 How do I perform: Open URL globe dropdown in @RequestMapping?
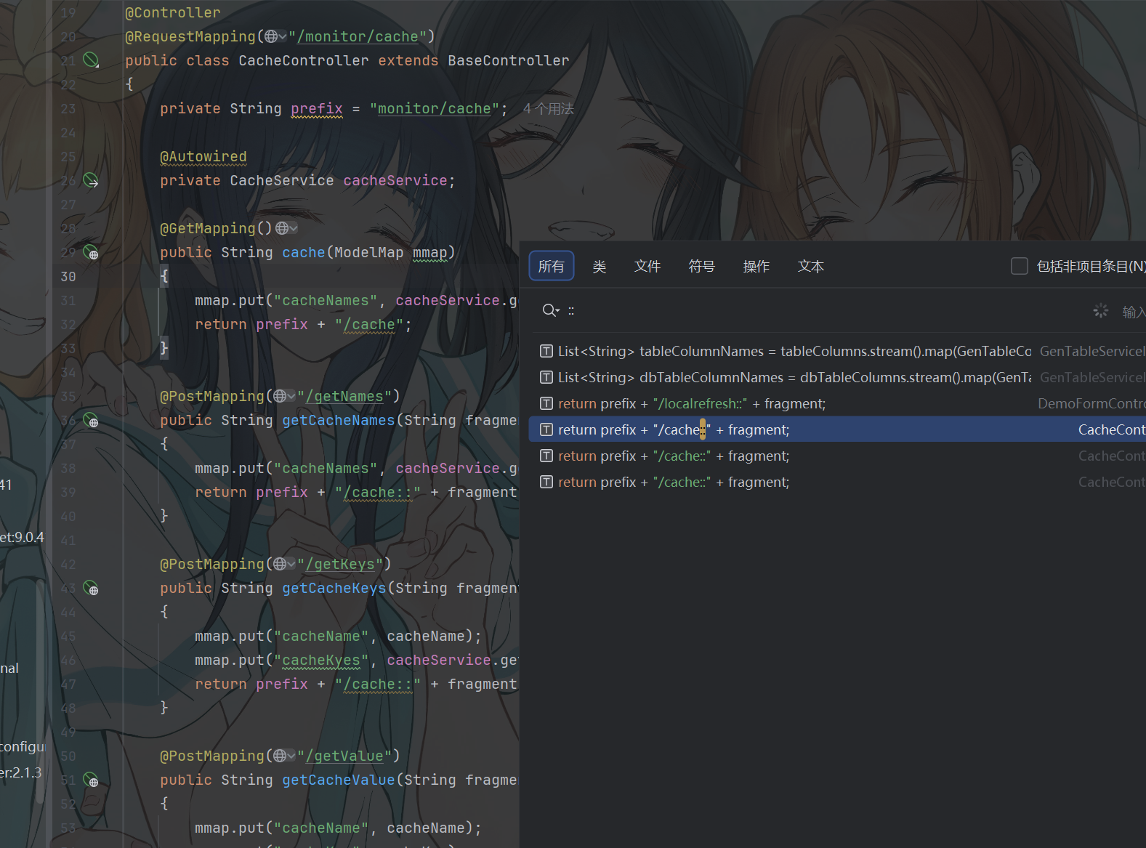click(x=275, y=36)
